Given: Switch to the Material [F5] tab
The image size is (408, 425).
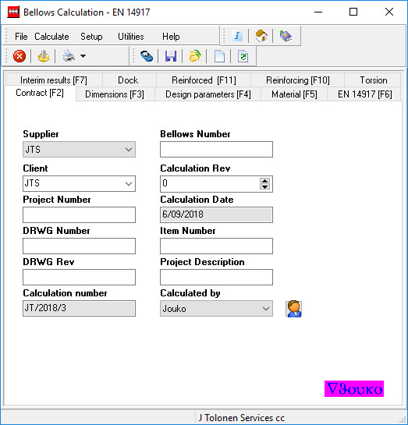Looking at the screenshot, I should (x=294, y=94).
